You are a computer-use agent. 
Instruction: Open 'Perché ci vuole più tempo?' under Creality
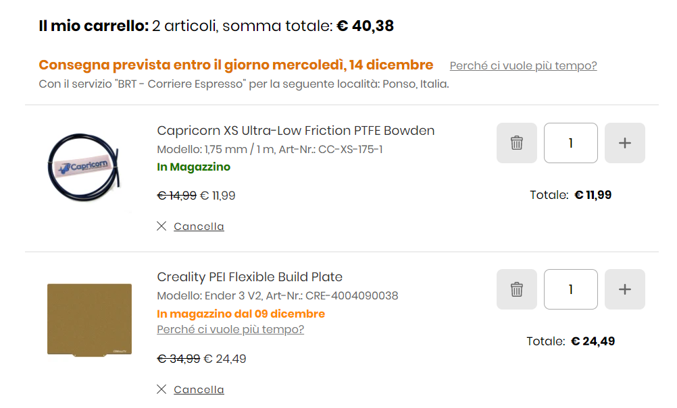(230, 329)
